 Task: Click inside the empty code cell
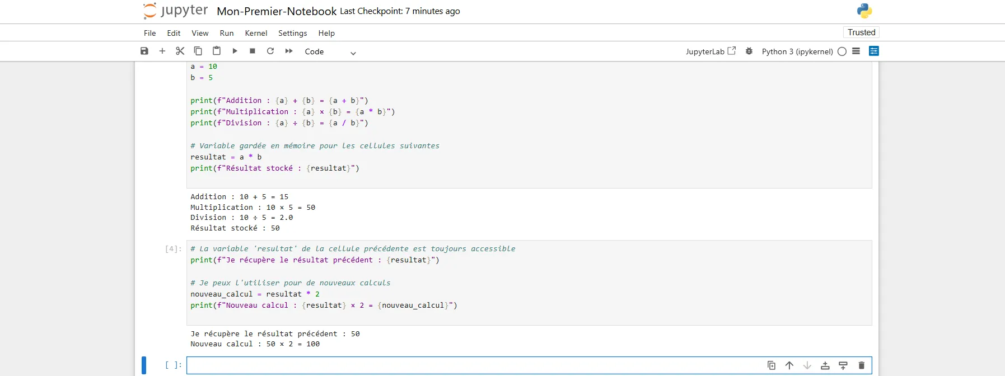(x=470, y=365)
